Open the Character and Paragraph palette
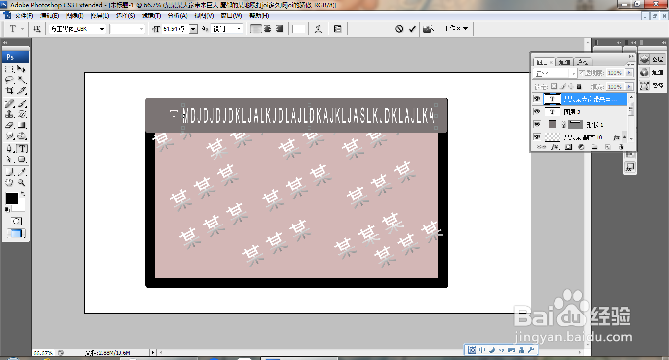The image size is (669, 360). 338,29
